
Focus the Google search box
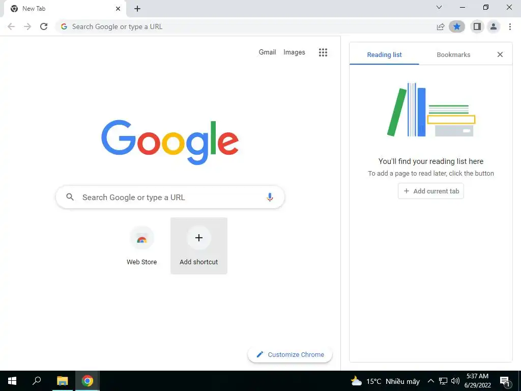point(170,197)
